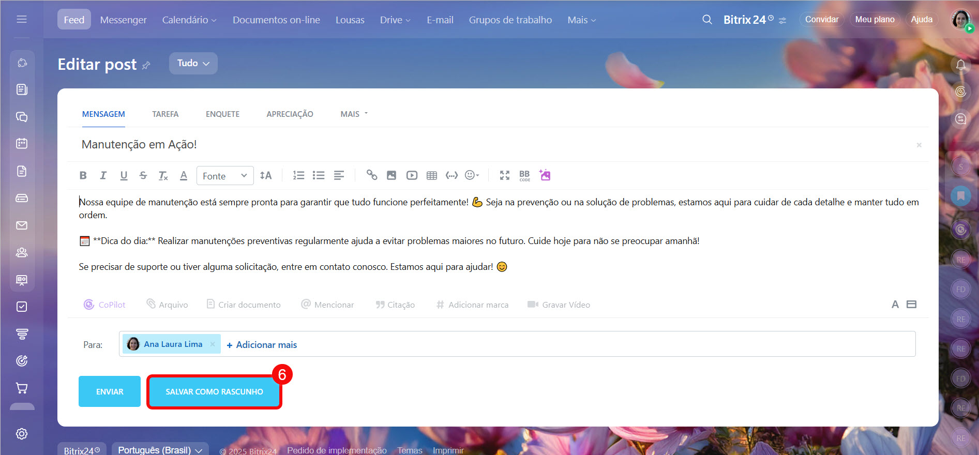Viewport: 979px width, 455px height.
Task: Switch to the ENQUETE tab
Action: click(222, 114)
